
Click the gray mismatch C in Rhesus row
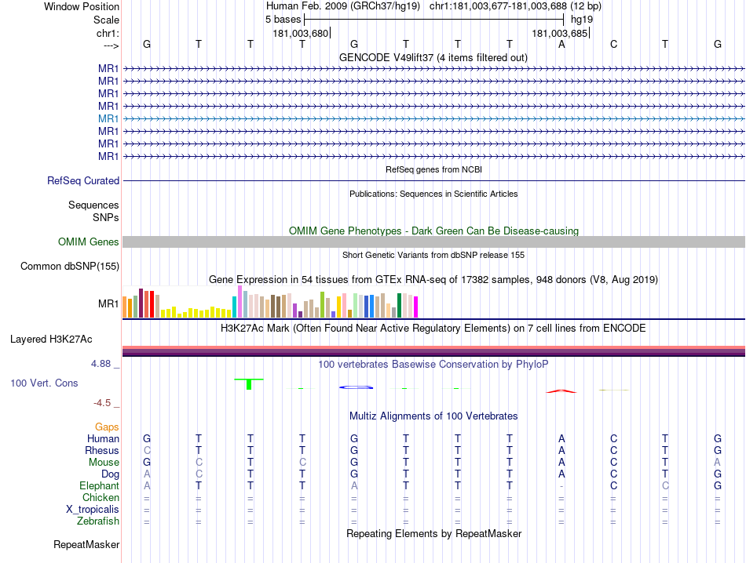(147, 450)
